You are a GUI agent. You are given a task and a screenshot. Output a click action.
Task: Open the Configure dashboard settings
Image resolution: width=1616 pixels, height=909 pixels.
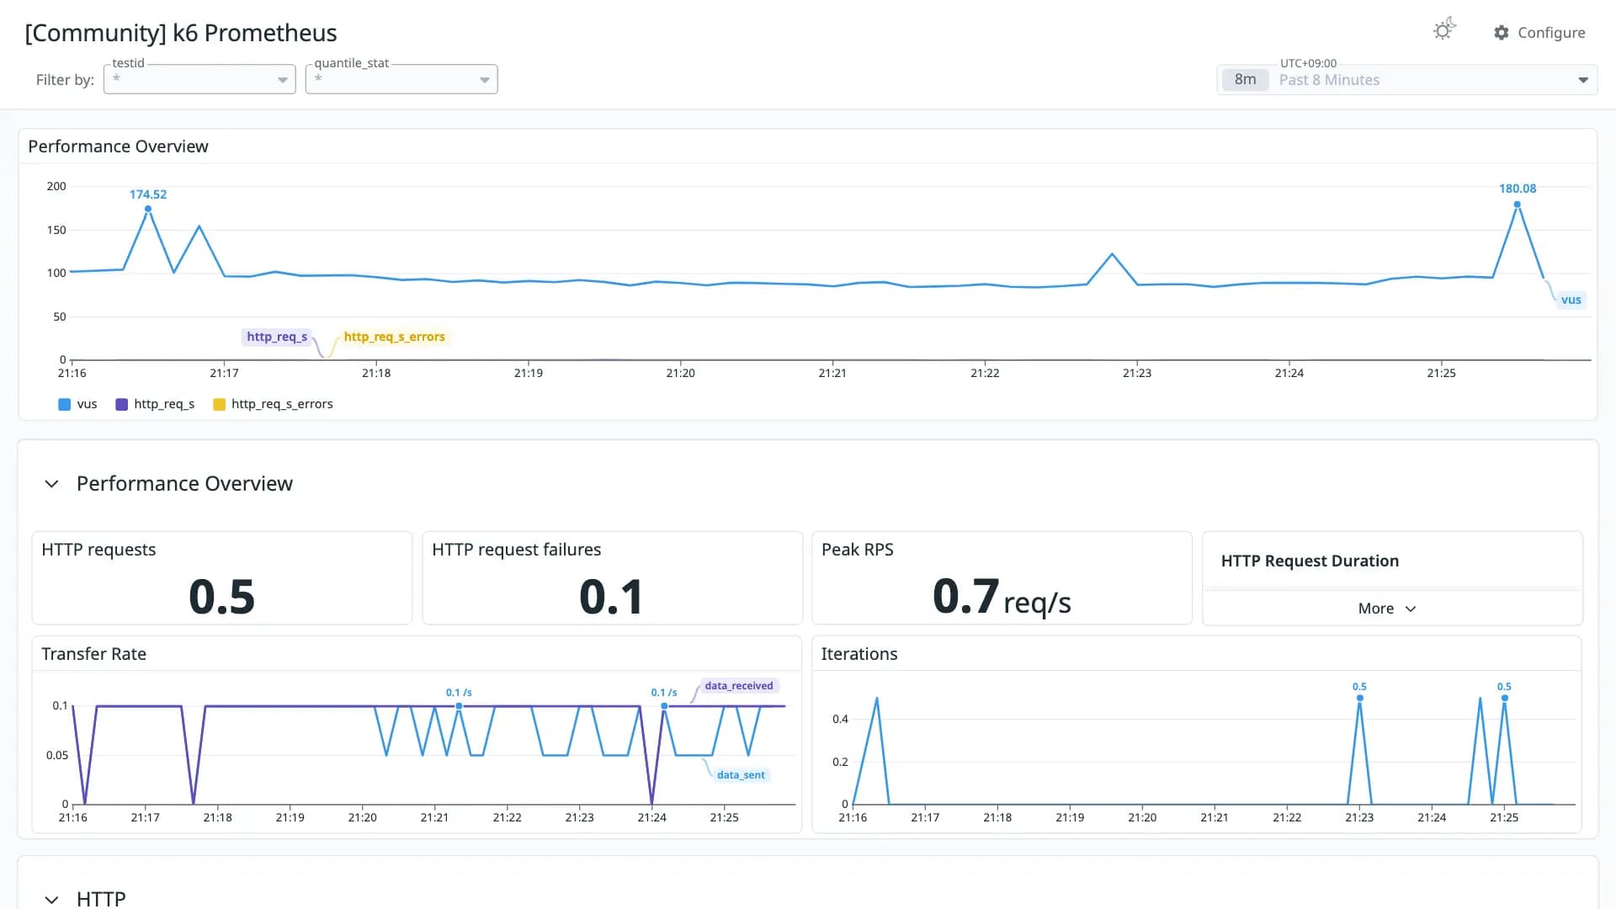click(x=1539, y=32)
